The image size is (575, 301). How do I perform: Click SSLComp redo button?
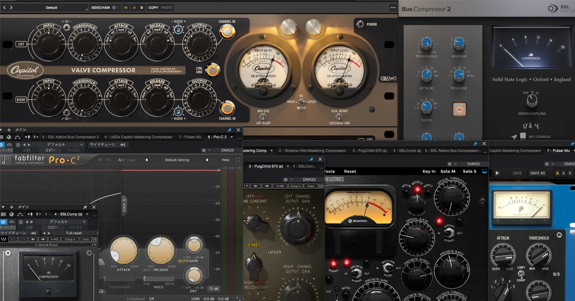pos(23,239)
